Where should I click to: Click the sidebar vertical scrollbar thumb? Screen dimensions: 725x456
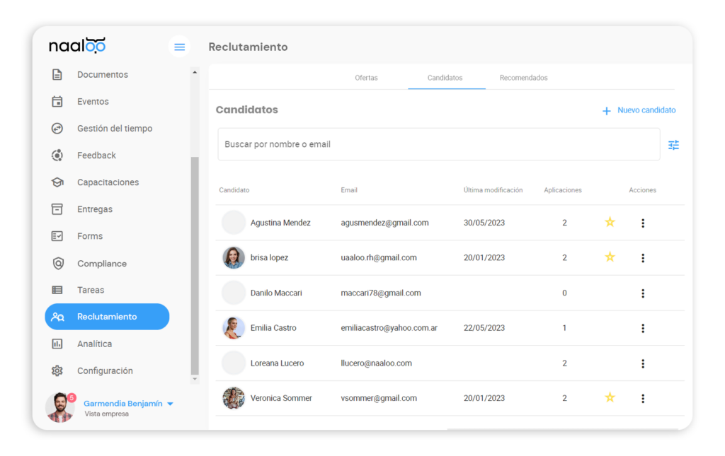tap(195, 266)
